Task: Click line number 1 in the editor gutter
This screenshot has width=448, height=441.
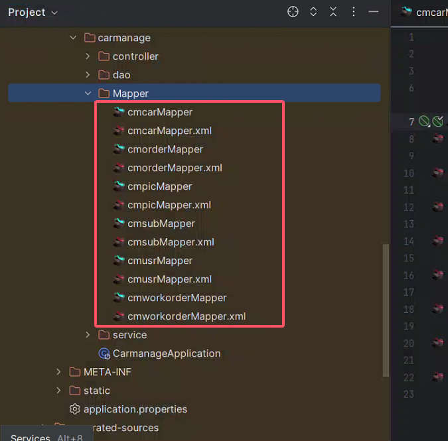Action: 411,37
